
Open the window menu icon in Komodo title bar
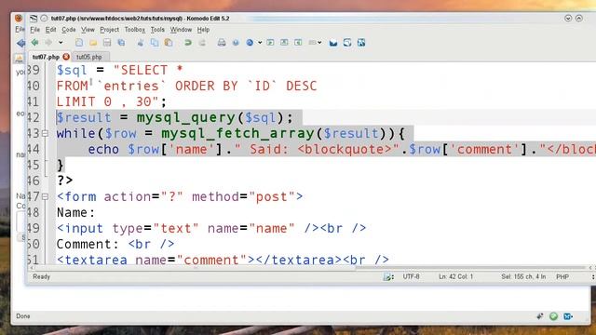(x=34, y=19)
